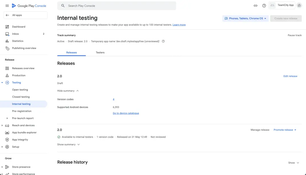The image size is (306, 175).
Task: Show the Release history section
Action: coord(294,163)
